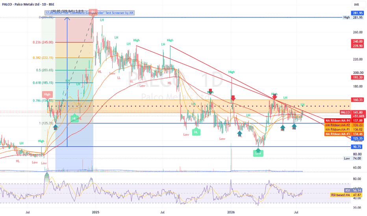Screen dimensions: 367x216
Task: Select the blue vertical price-range arrow
Action: tap(67, 82)
